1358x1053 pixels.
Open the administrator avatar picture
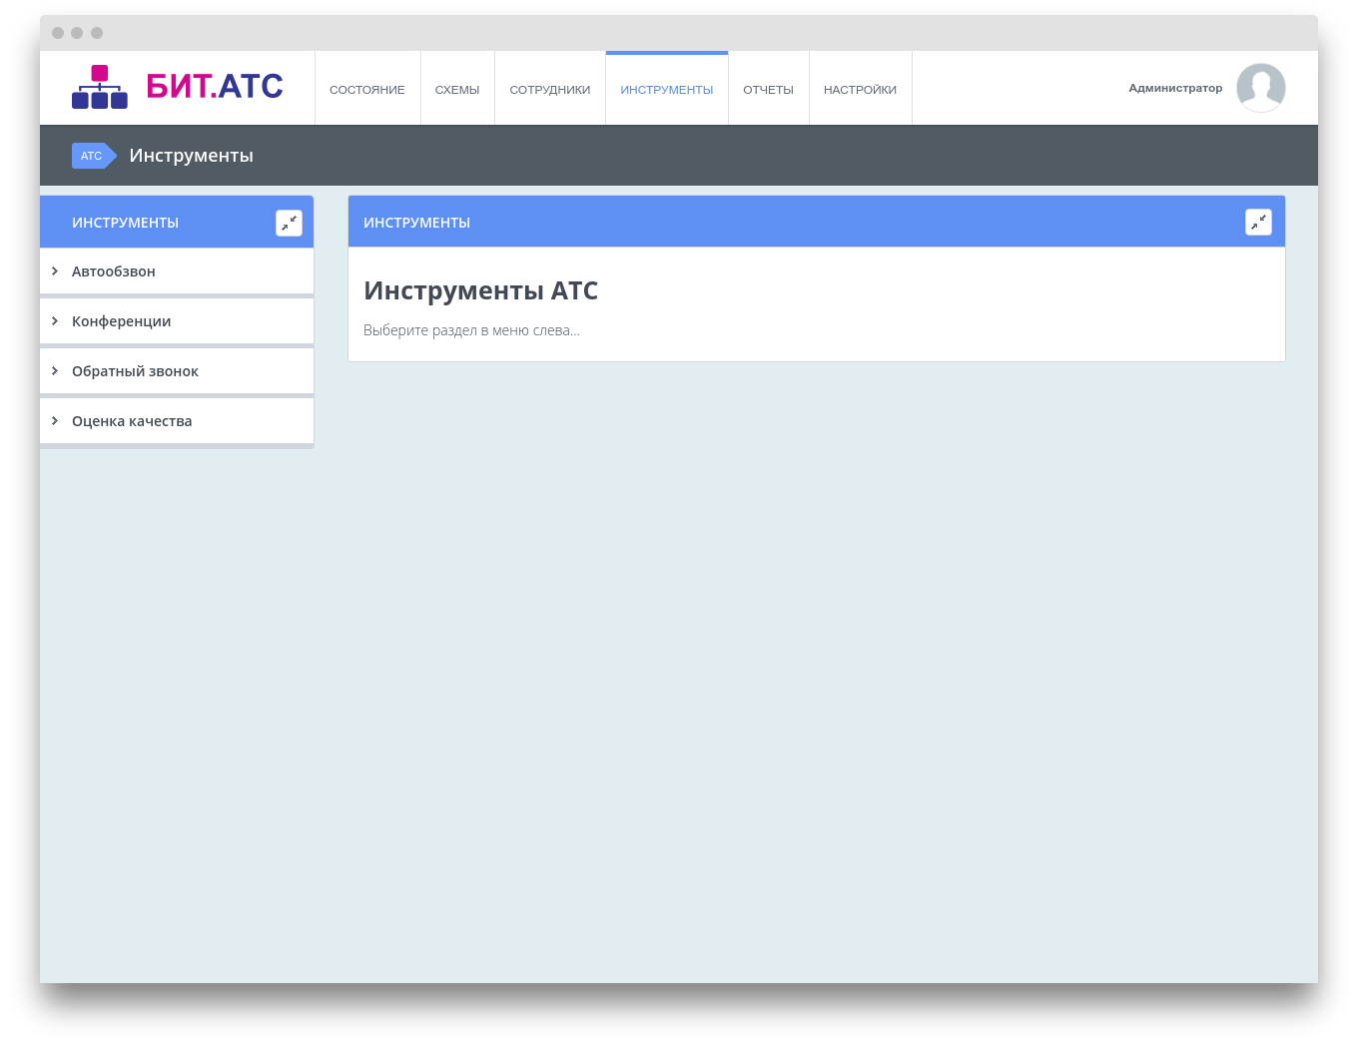coord(1260,88)
